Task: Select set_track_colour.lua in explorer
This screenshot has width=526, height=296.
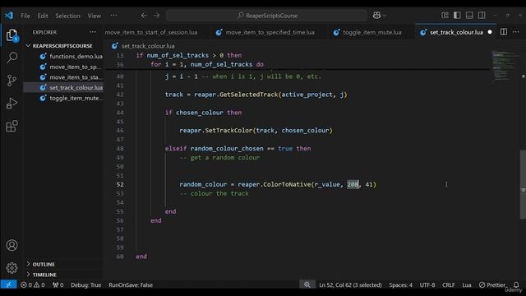Action: [x=76, y=88]
